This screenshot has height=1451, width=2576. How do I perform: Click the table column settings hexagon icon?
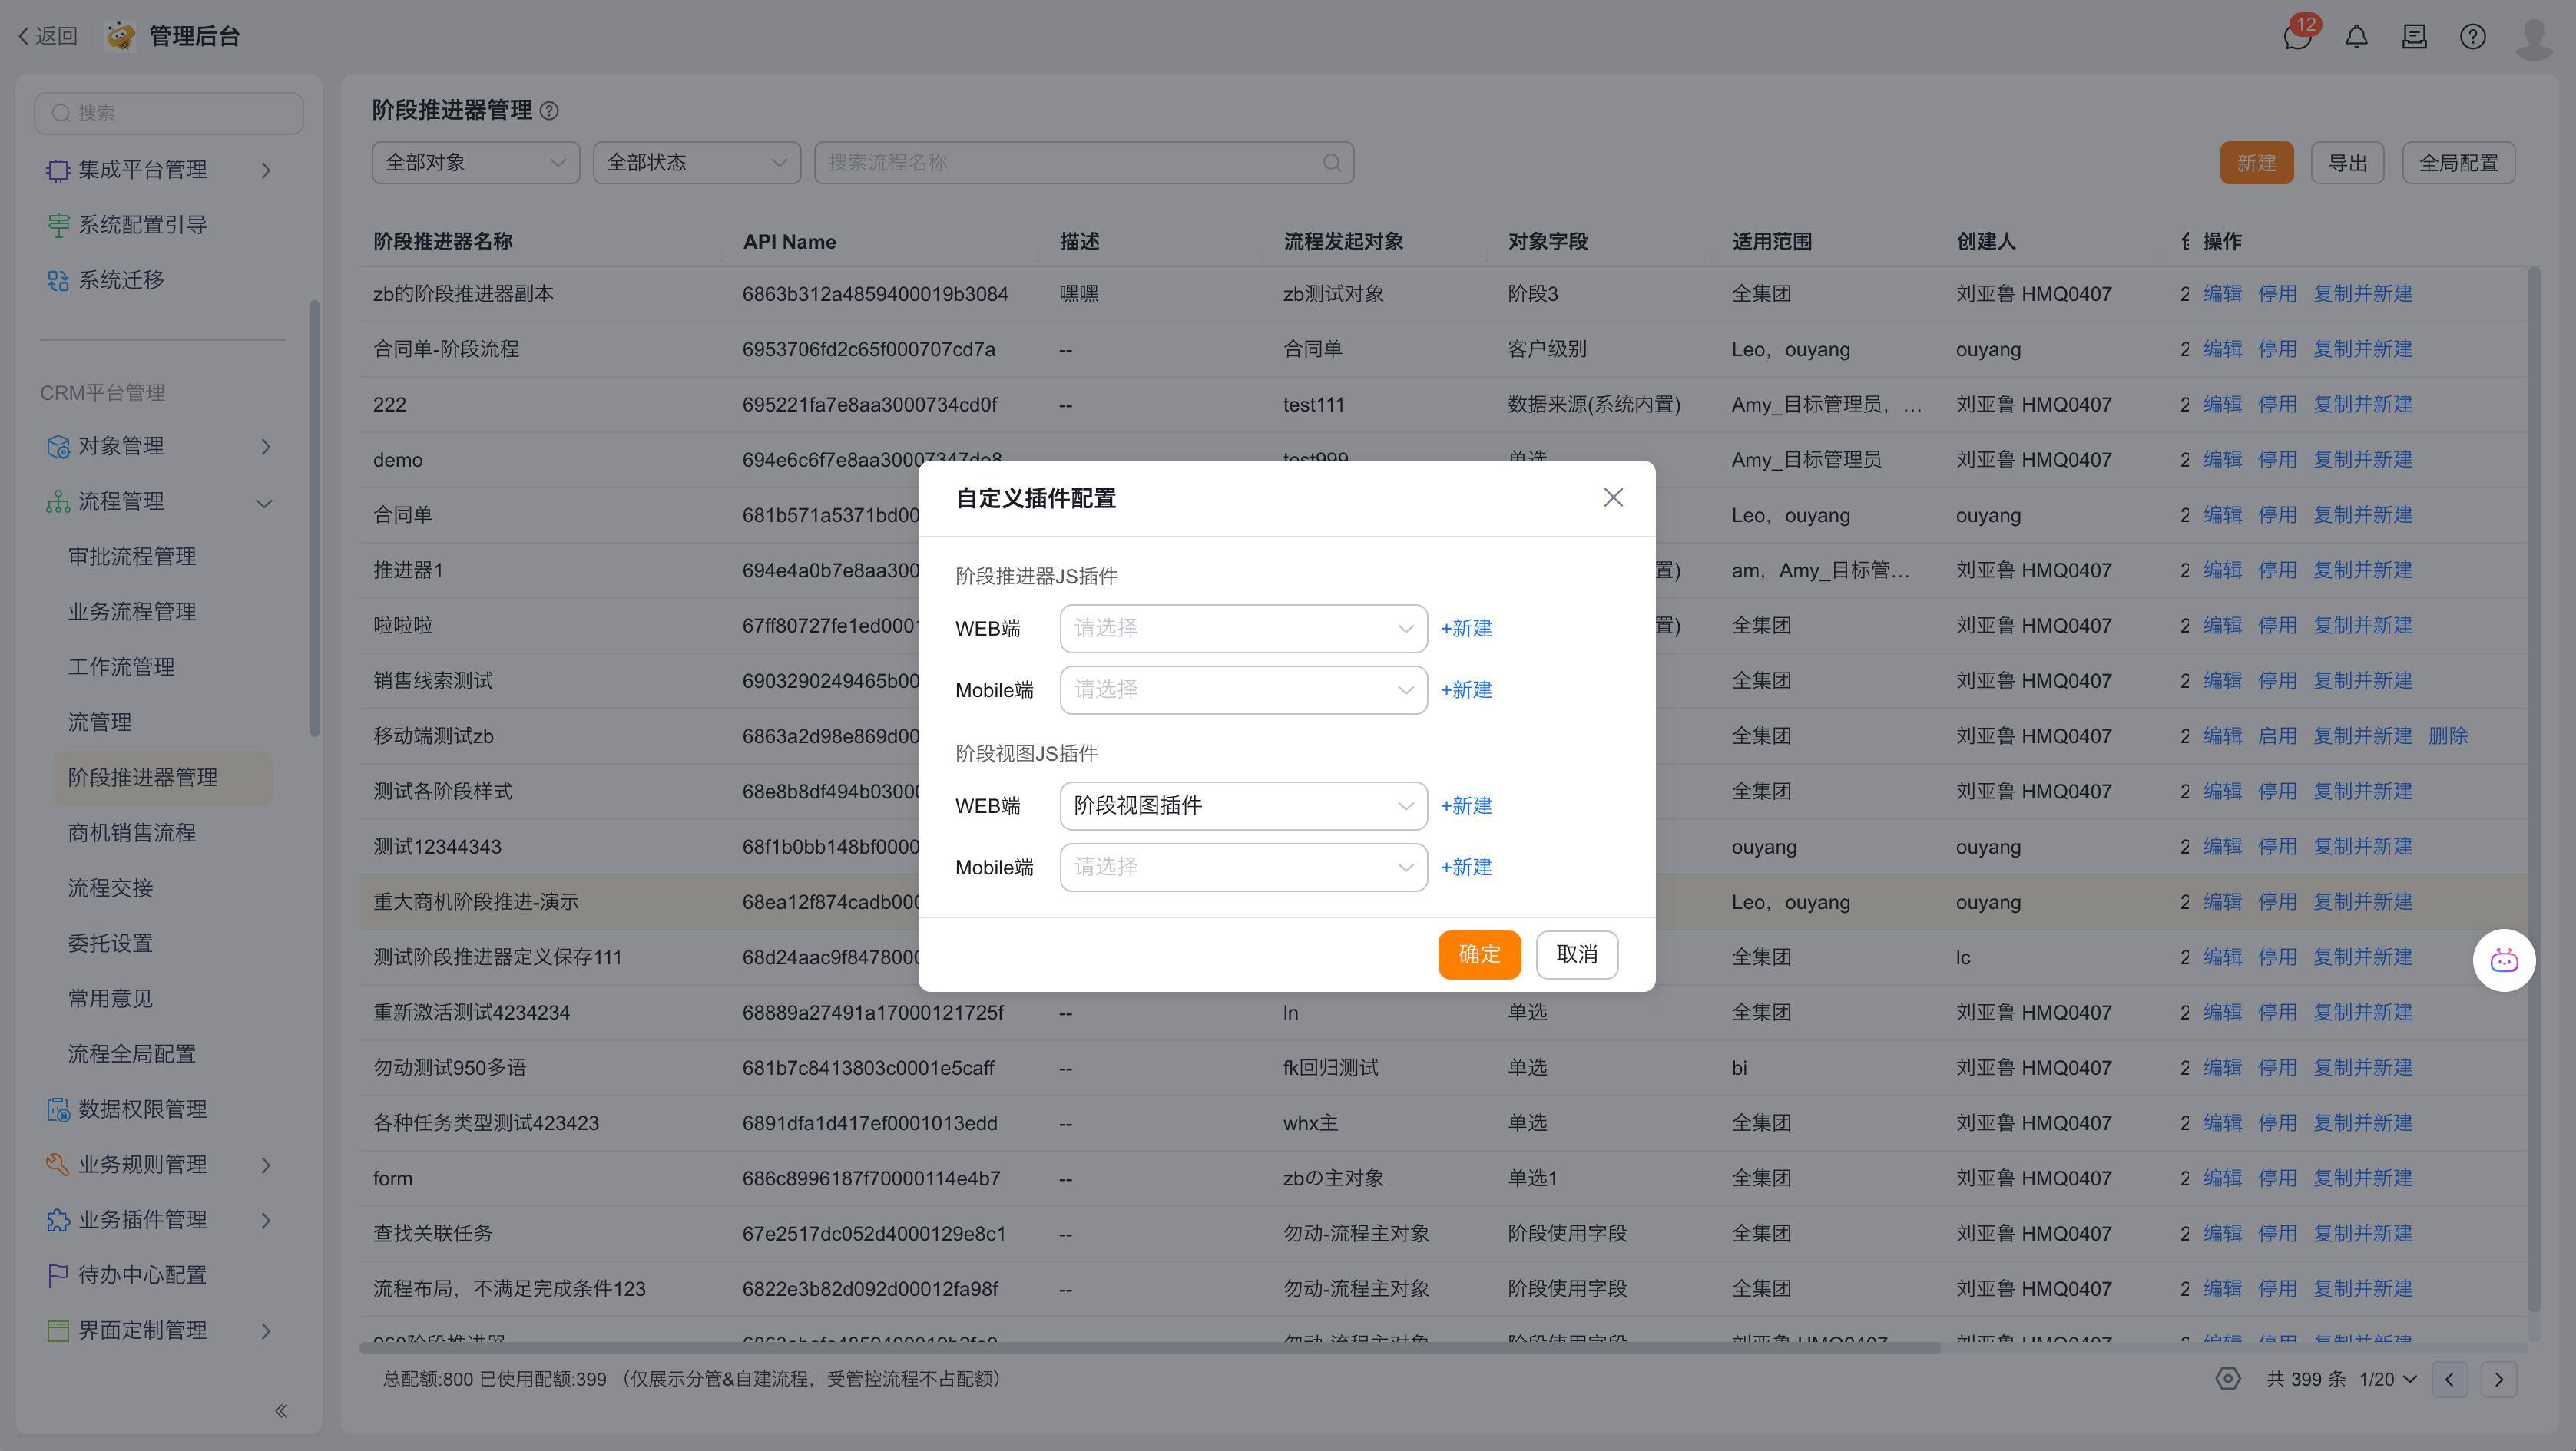point(2227,1379)
